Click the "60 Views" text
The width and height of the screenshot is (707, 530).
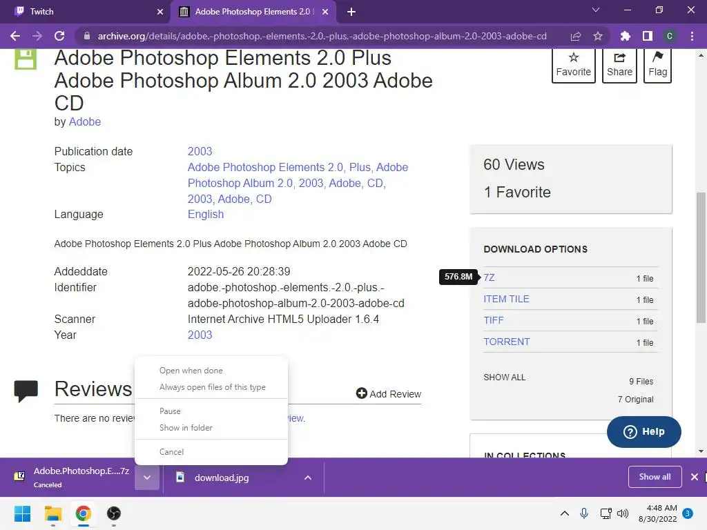(514, 164)
